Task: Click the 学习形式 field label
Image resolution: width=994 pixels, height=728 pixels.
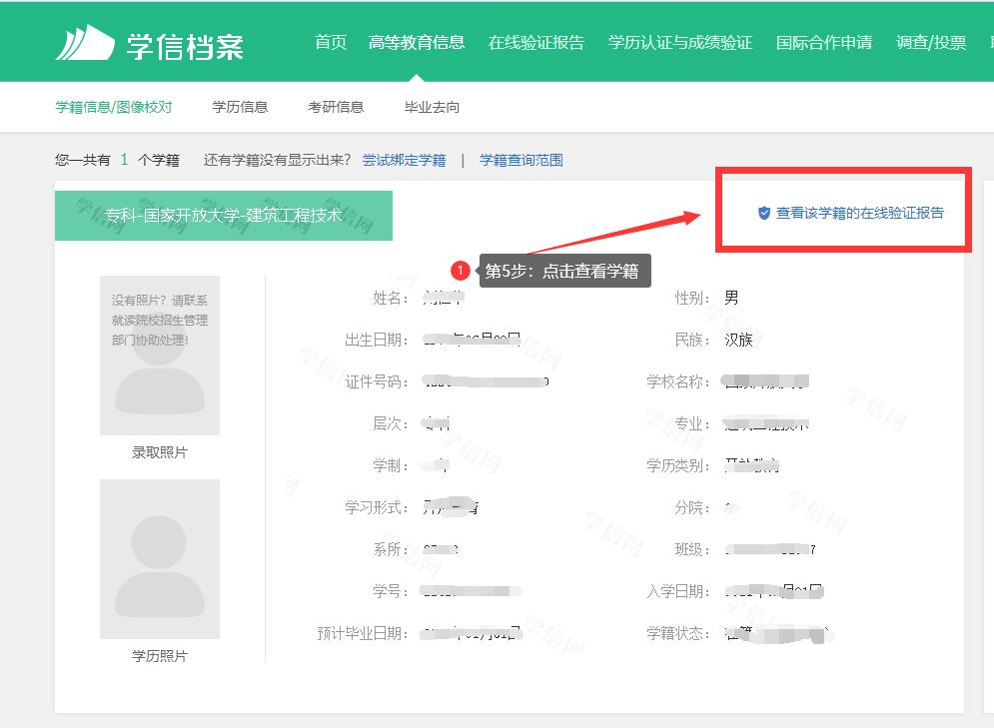Action: coord(377,507)
